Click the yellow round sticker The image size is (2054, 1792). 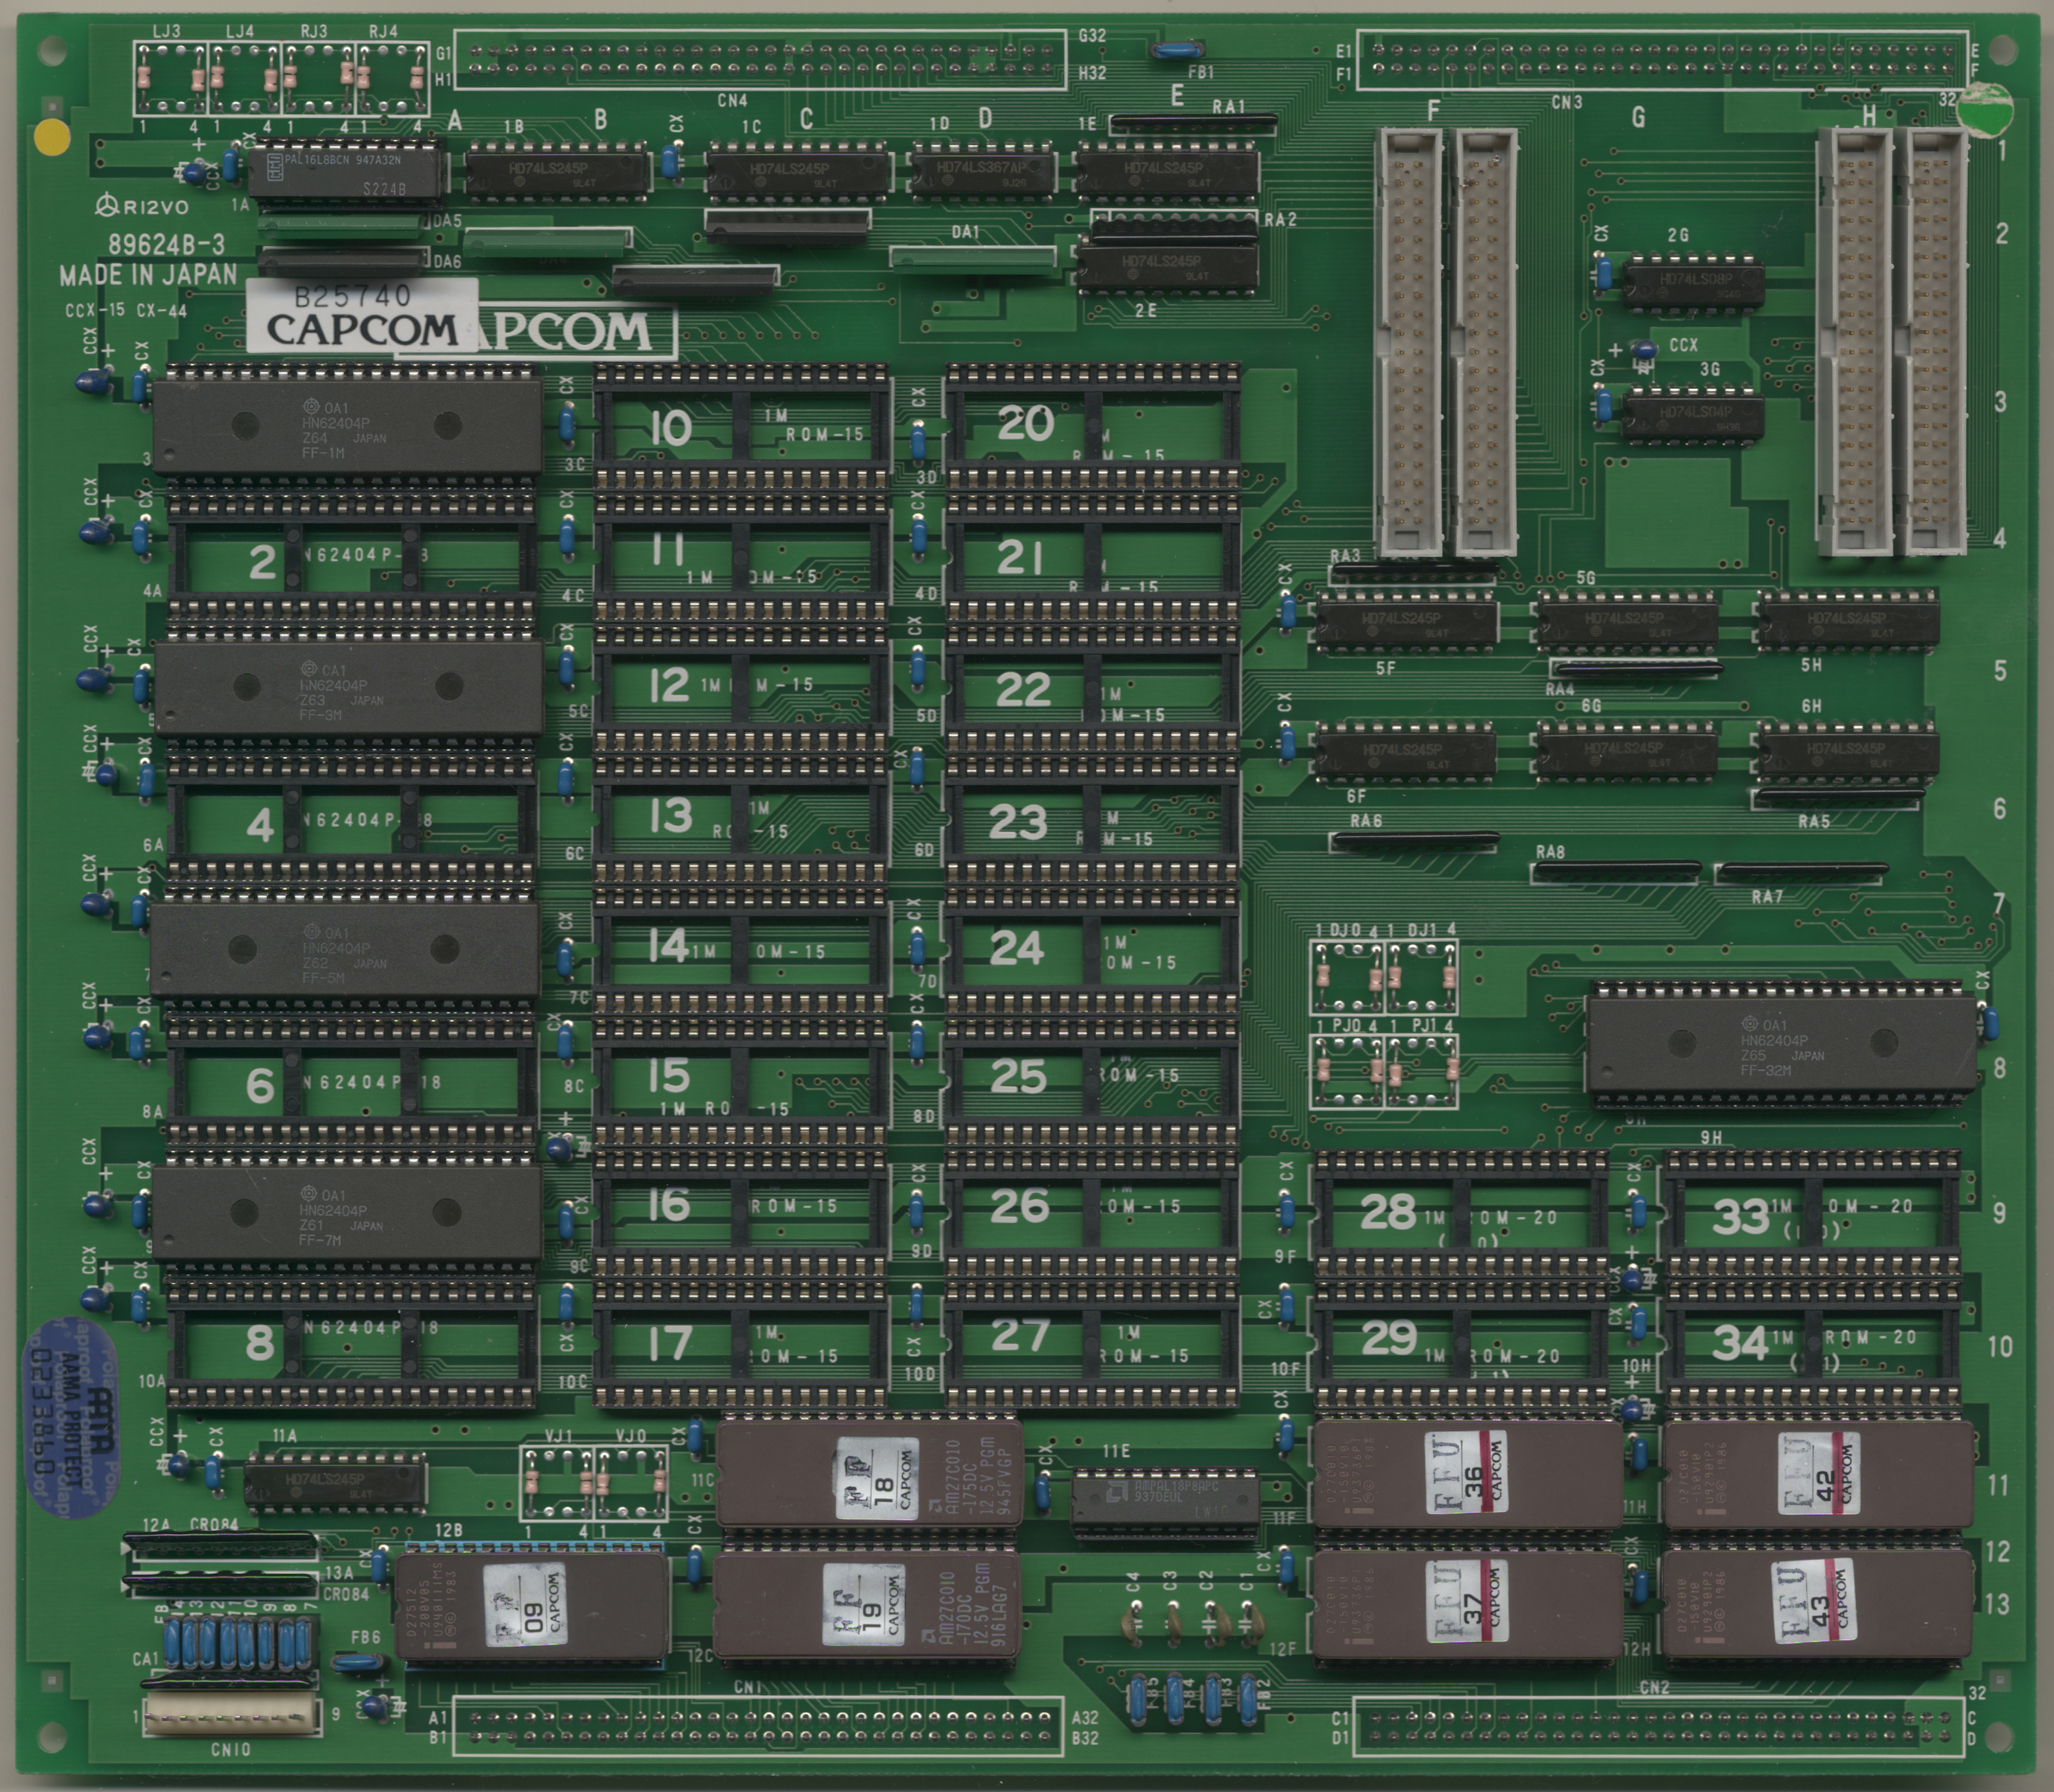(x=52, y=138)
